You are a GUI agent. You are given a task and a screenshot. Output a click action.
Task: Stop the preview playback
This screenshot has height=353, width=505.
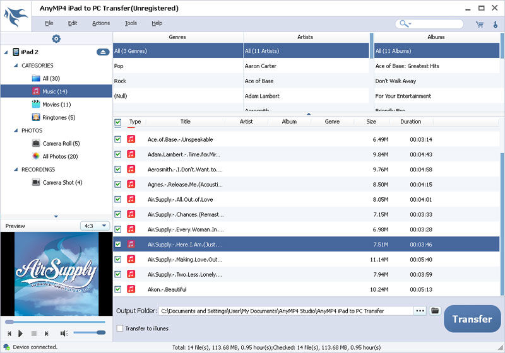(x=34, y=333)
